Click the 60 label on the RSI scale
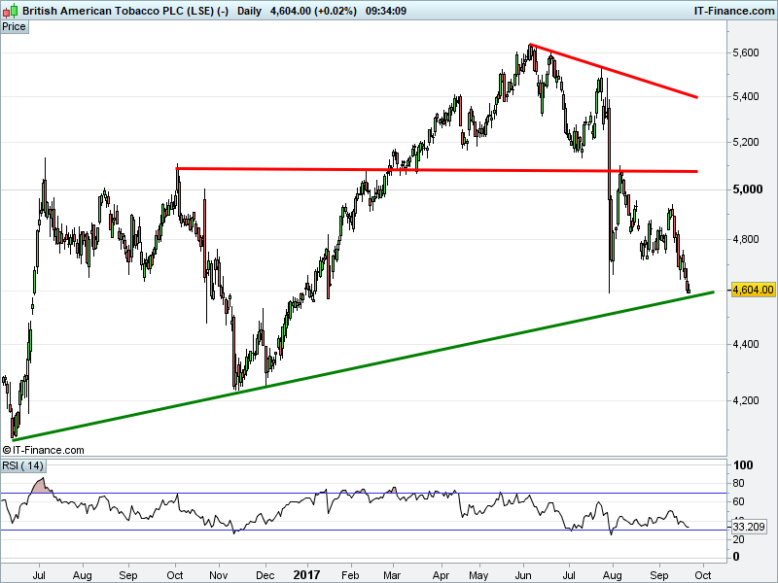778x583 pixels. pyautogui.click(x=738, y=501)
